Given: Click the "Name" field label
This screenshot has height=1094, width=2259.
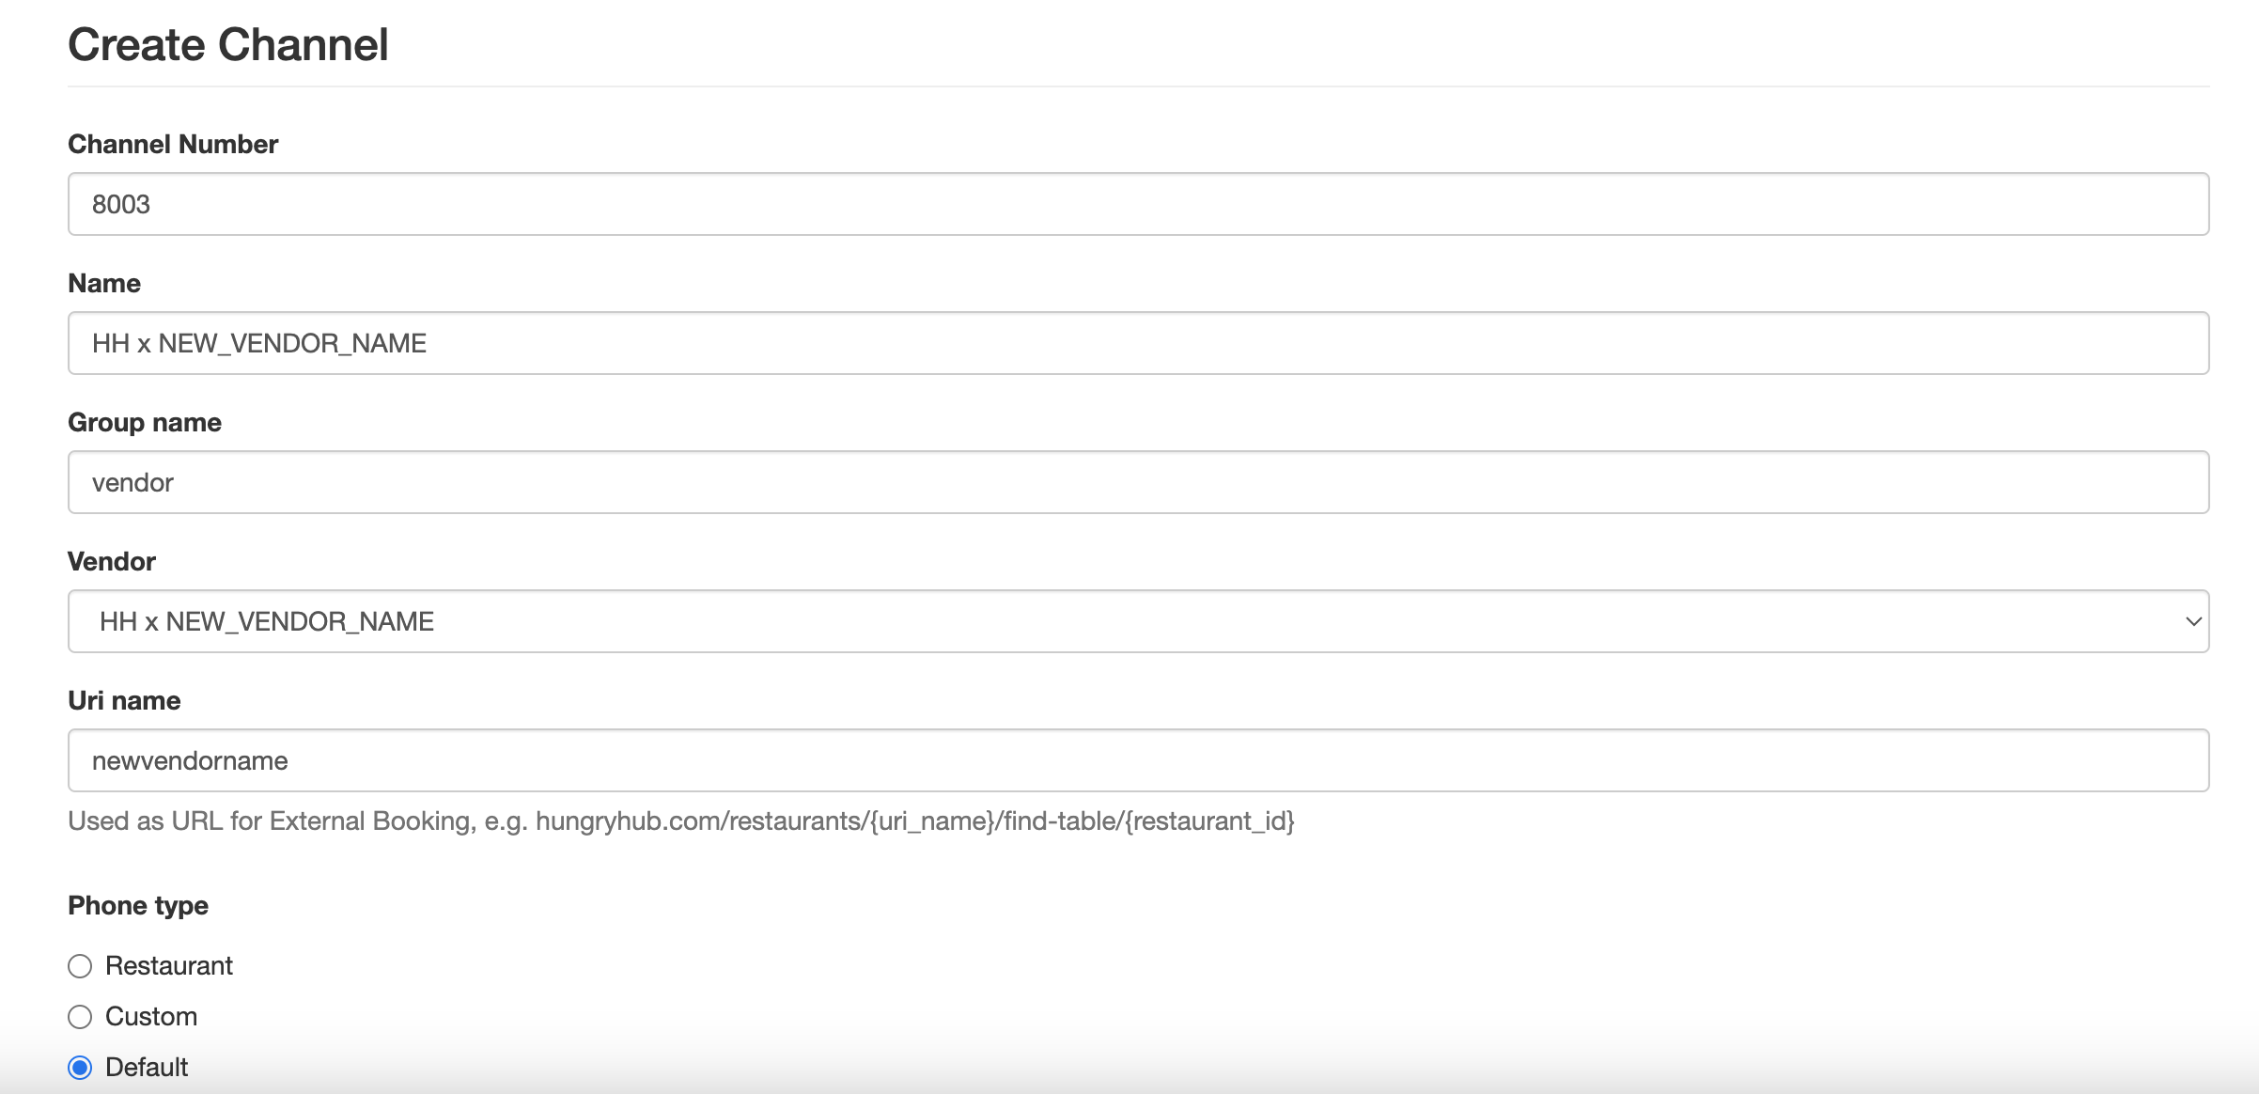Looking at the screenshot, I should coord(104,283).
